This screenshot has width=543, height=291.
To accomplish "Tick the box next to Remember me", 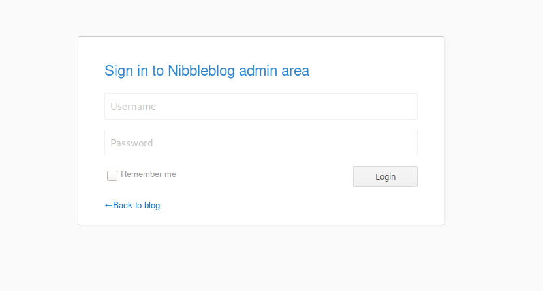I will click(x=112, y=176).
